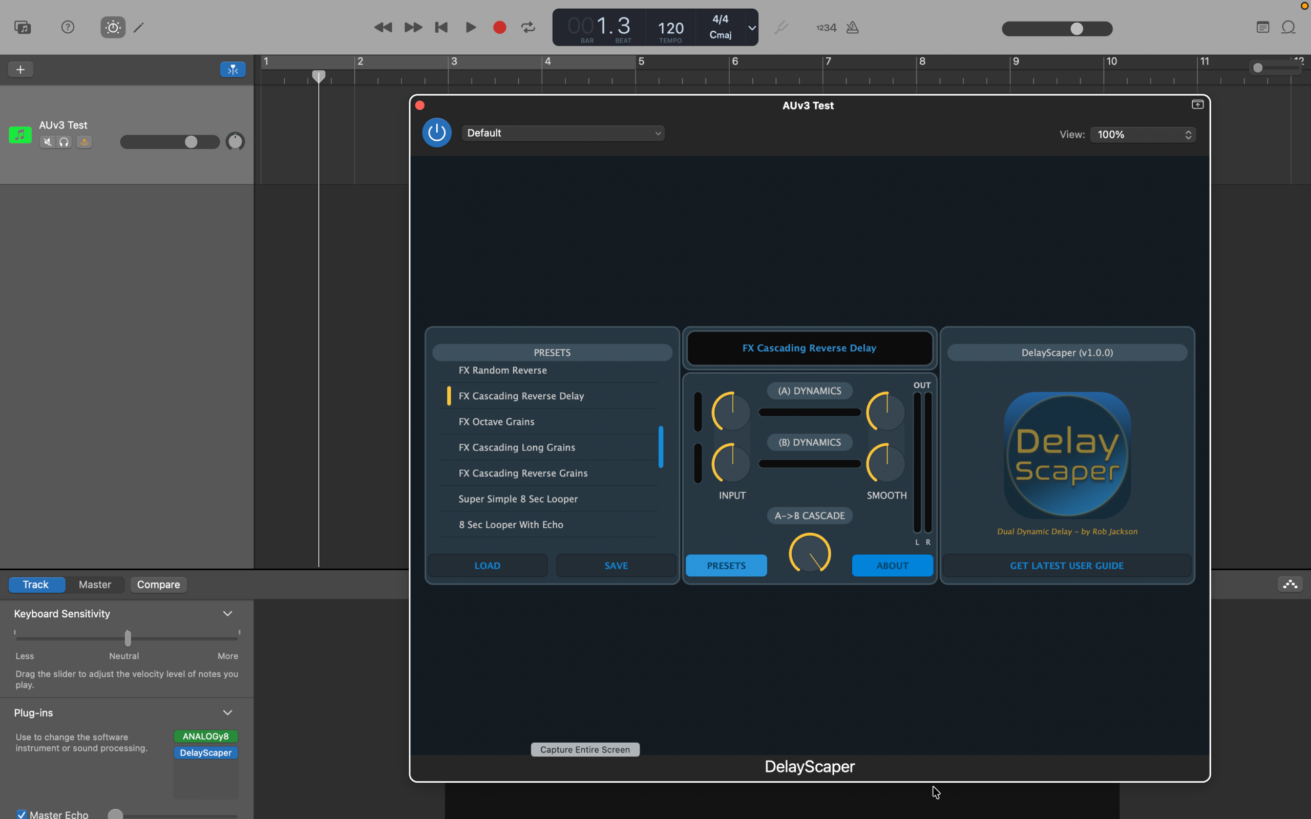Click the (A) DYNAMICS label button
1311x819 pixels.
pyautogui.click(x=809, y=391)
